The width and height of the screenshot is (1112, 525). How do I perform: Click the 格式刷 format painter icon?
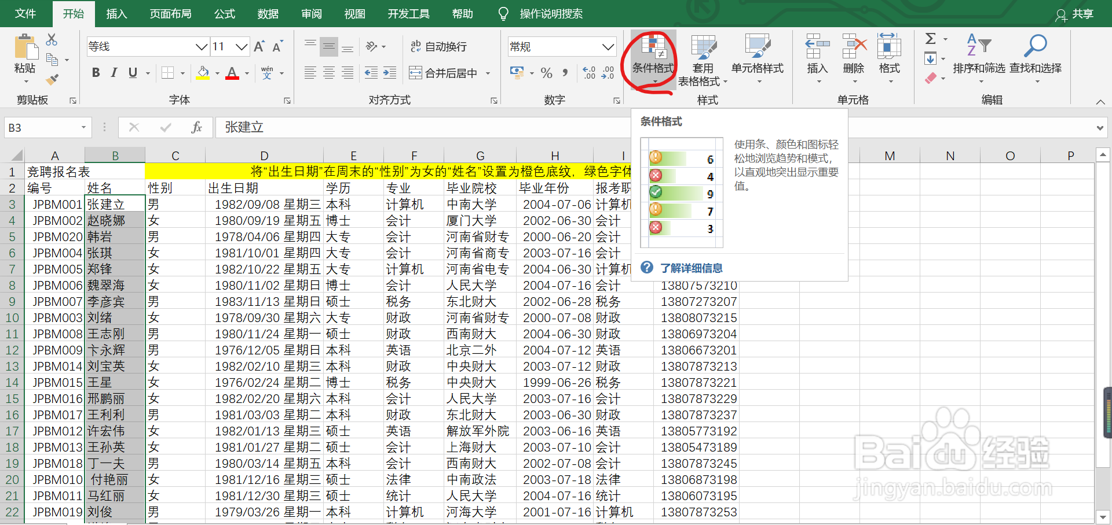click(x=52, y=79)
